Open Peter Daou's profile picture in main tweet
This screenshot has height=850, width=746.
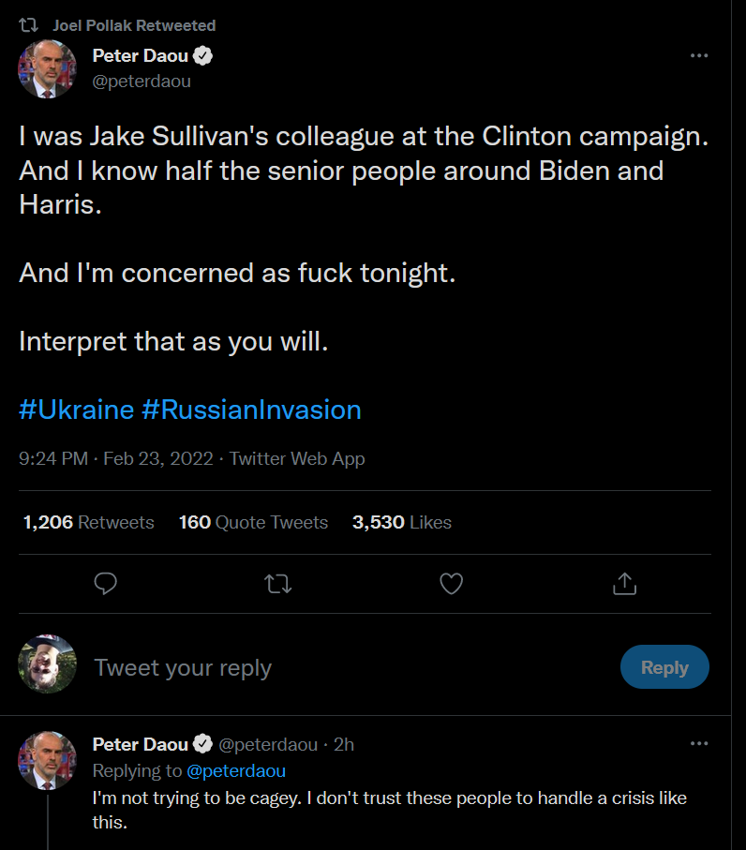[x=47, y=69]
